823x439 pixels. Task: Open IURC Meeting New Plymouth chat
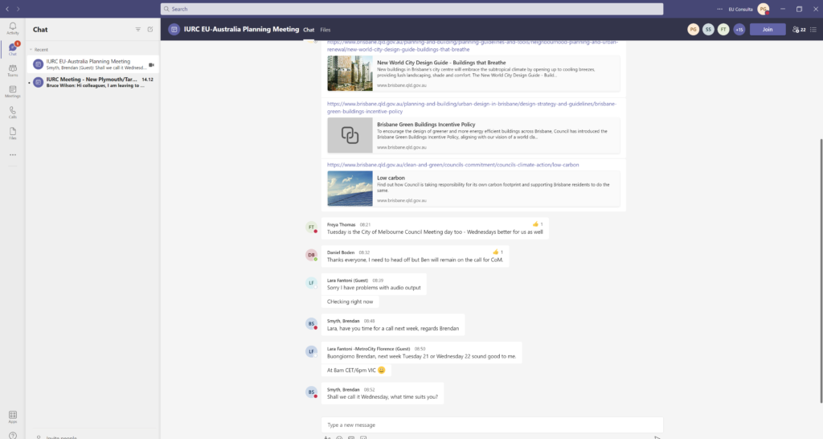point(91,82)
